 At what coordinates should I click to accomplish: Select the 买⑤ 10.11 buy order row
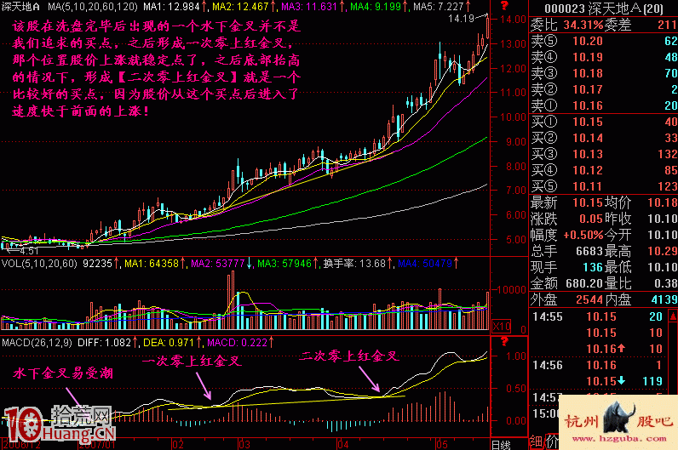tap(604, 186)
